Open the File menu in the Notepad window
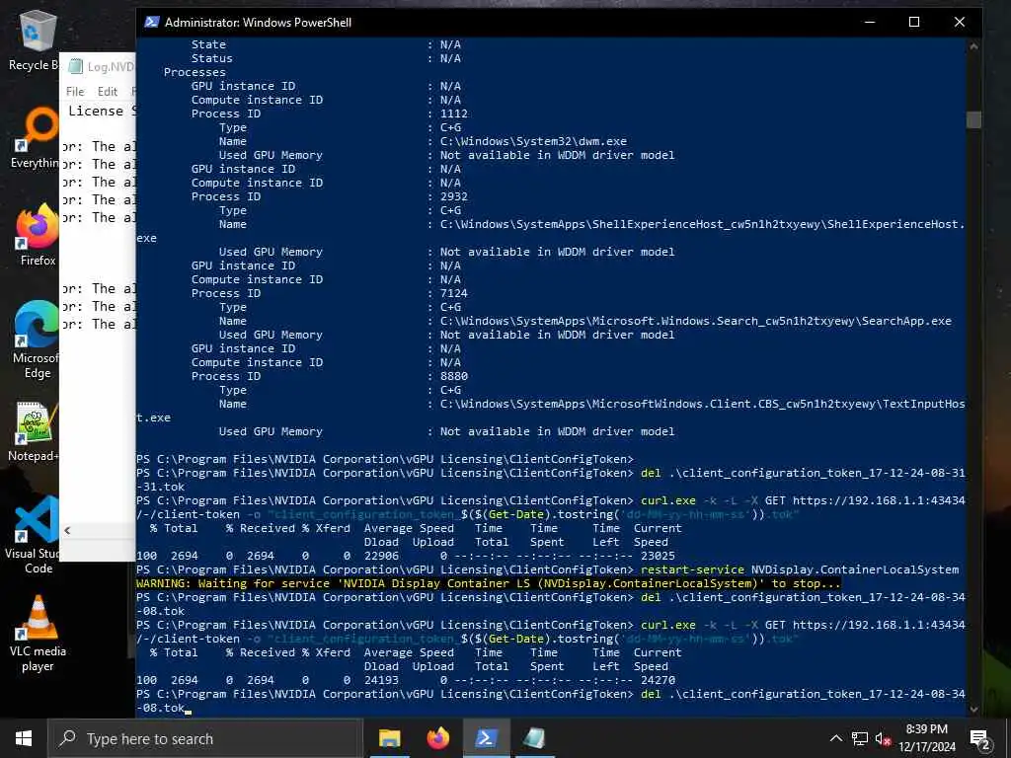Screen dimensions: 1011x758 pos(75,92)
